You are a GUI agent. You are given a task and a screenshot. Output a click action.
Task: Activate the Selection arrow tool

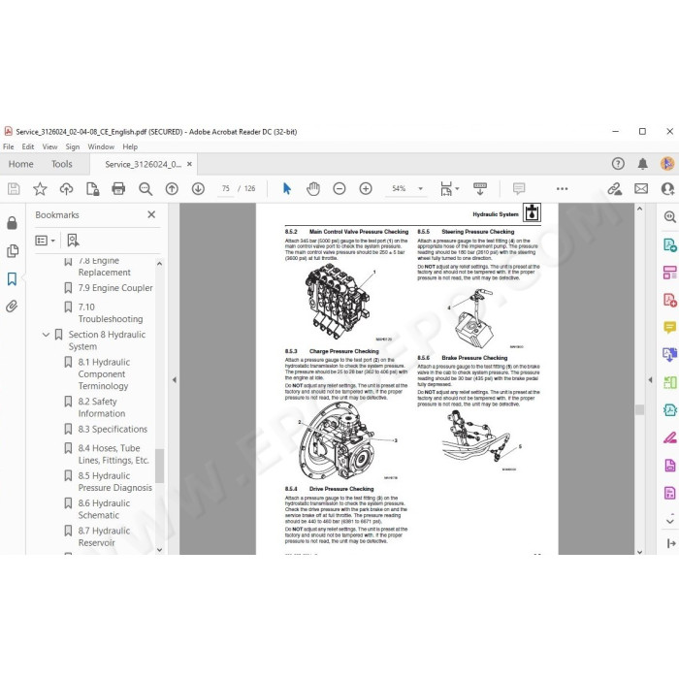pos(287,189)
